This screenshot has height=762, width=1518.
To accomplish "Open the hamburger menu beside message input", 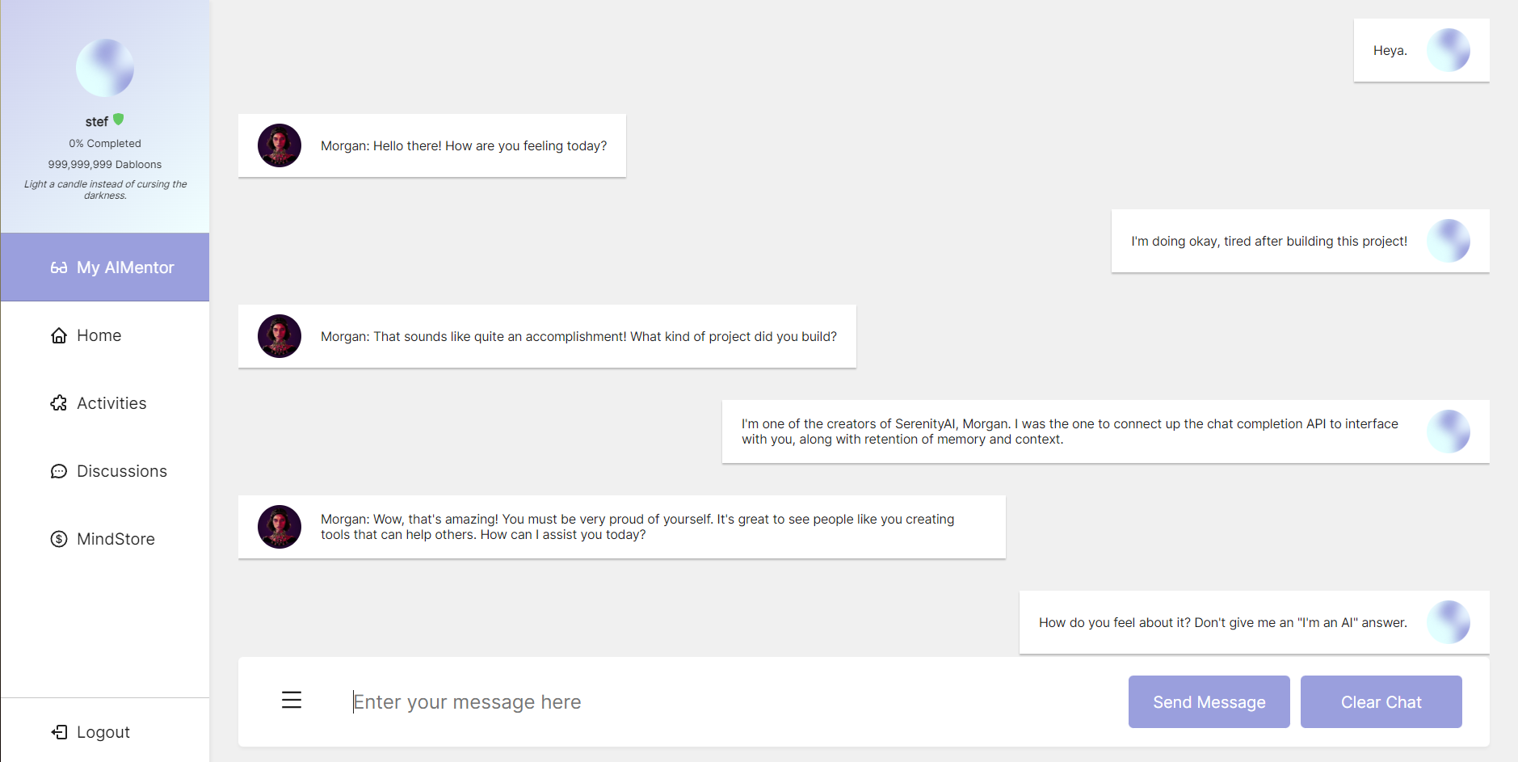I will (x=291, y=700).
